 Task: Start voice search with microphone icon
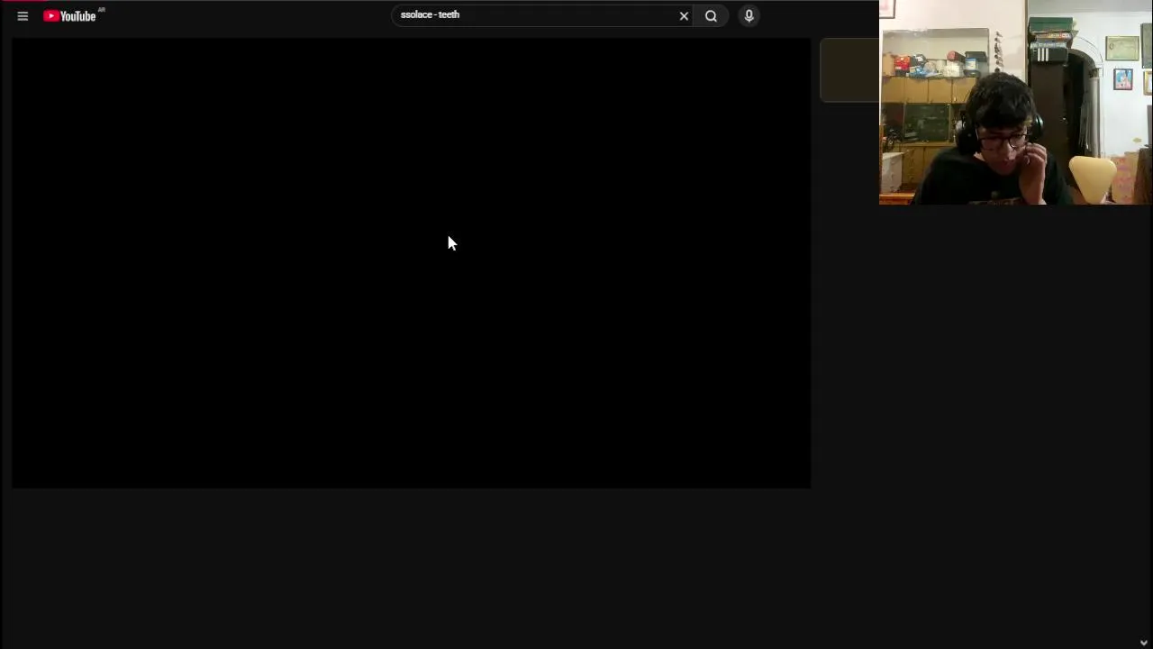[749, 16]
